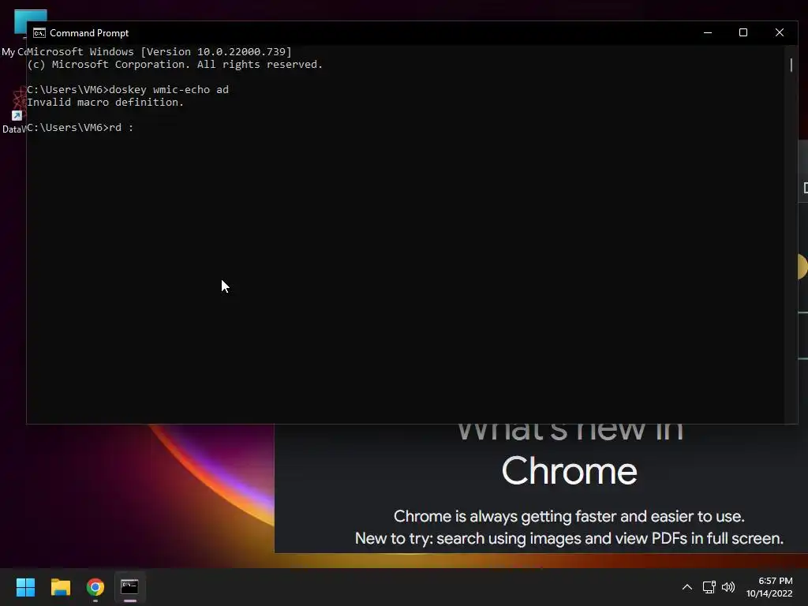Viewport: 808px width, 606px height.
Task: Click the Microsoft Corporation copyright line
Action: coord(174,65)
